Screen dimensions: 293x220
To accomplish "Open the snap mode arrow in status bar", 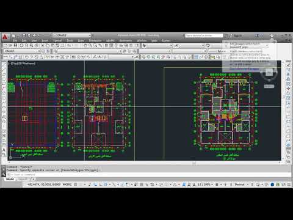I will pos(84,185).
